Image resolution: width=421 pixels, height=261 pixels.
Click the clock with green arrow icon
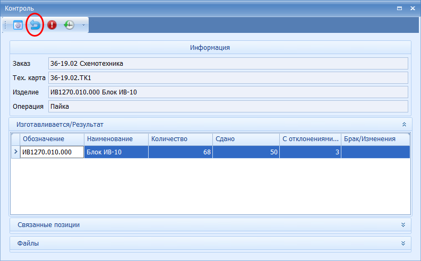(x=68, y=25)
